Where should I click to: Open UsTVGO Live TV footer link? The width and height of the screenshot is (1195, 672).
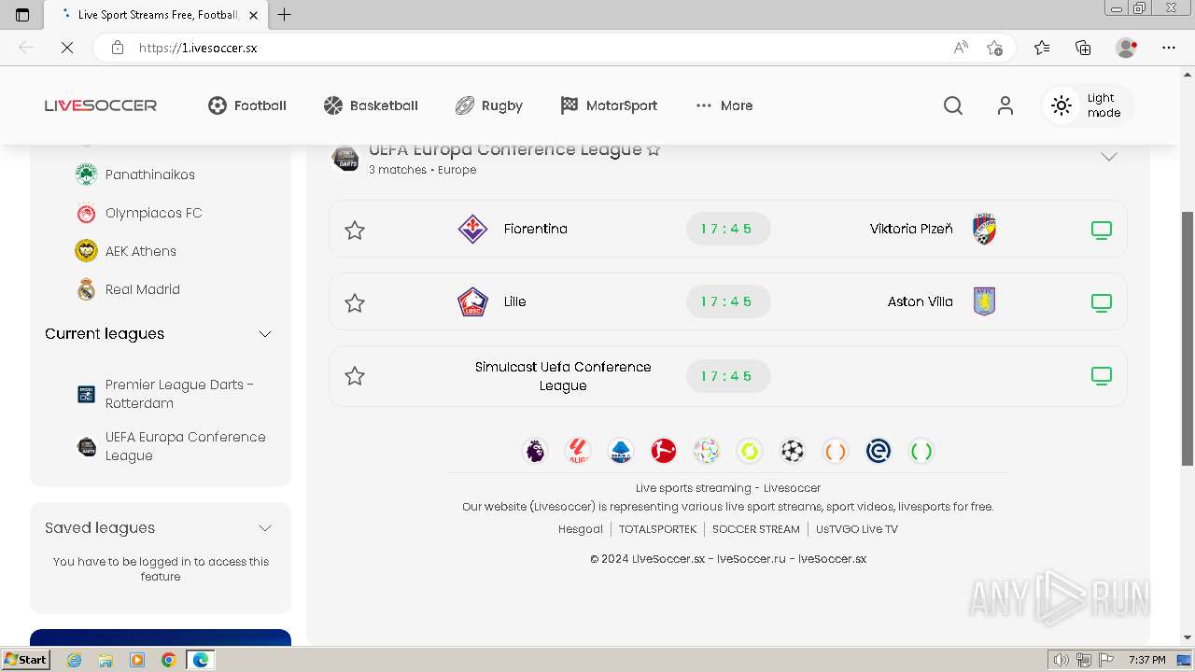857,529
